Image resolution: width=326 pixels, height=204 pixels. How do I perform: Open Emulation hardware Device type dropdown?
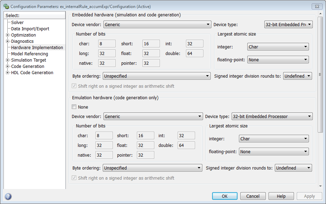272,116
